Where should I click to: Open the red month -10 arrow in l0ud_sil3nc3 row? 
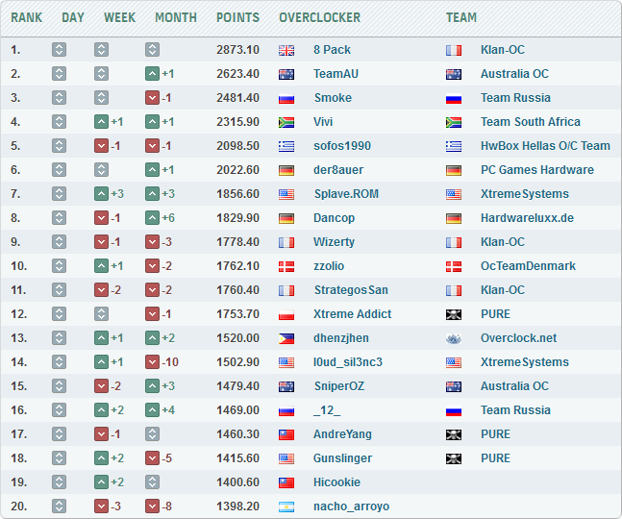152,362
